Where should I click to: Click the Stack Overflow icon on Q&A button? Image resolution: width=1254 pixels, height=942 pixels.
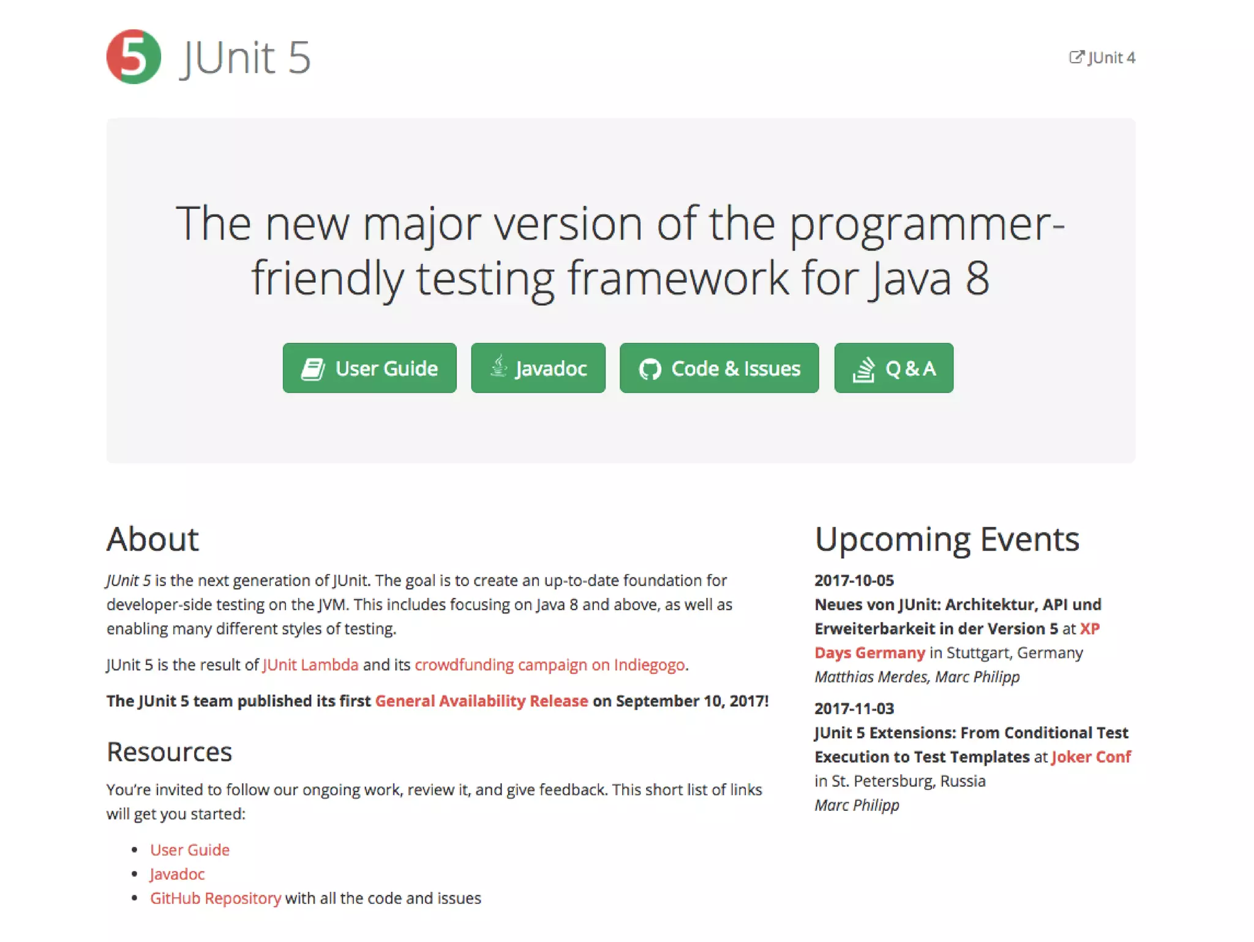point(864,369)
